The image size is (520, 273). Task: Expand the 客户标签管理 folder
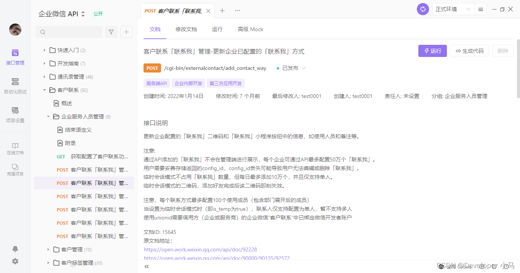(x=48, y=263)
